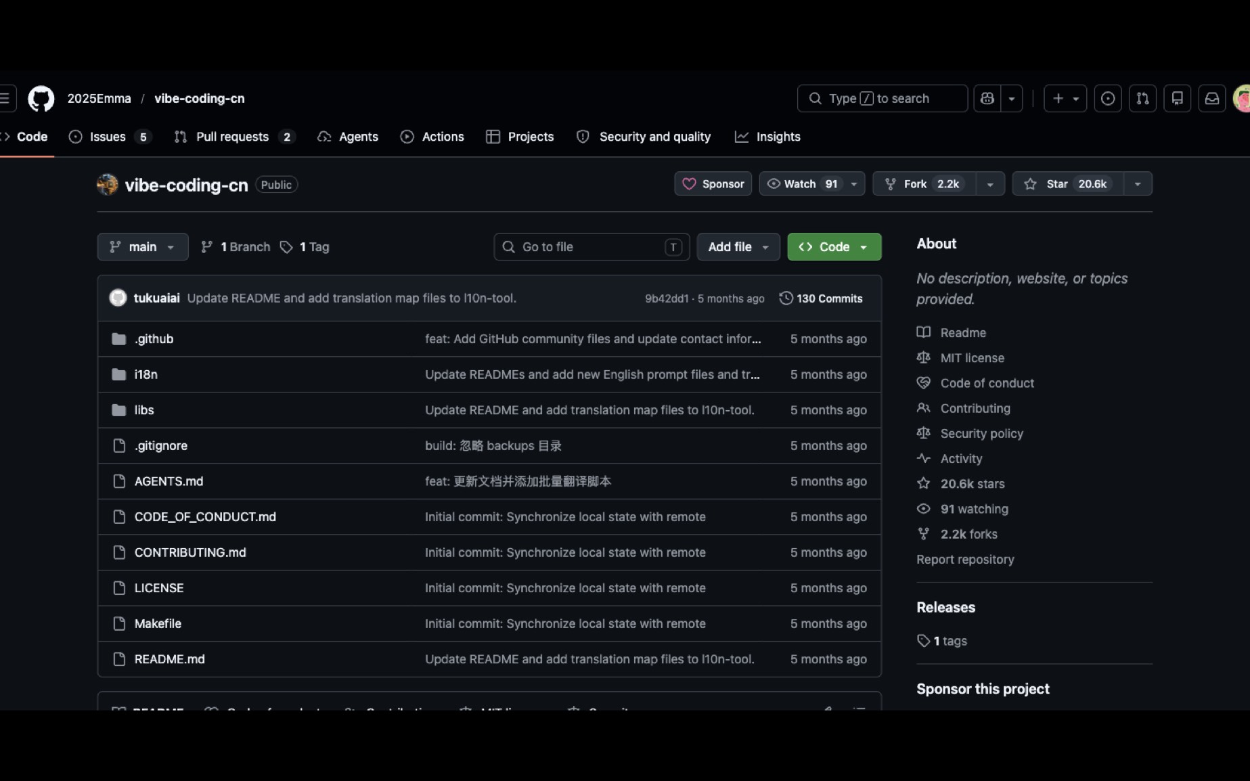
Task: Click the eye icon beside 91 watching
Action: click(923, 508)
